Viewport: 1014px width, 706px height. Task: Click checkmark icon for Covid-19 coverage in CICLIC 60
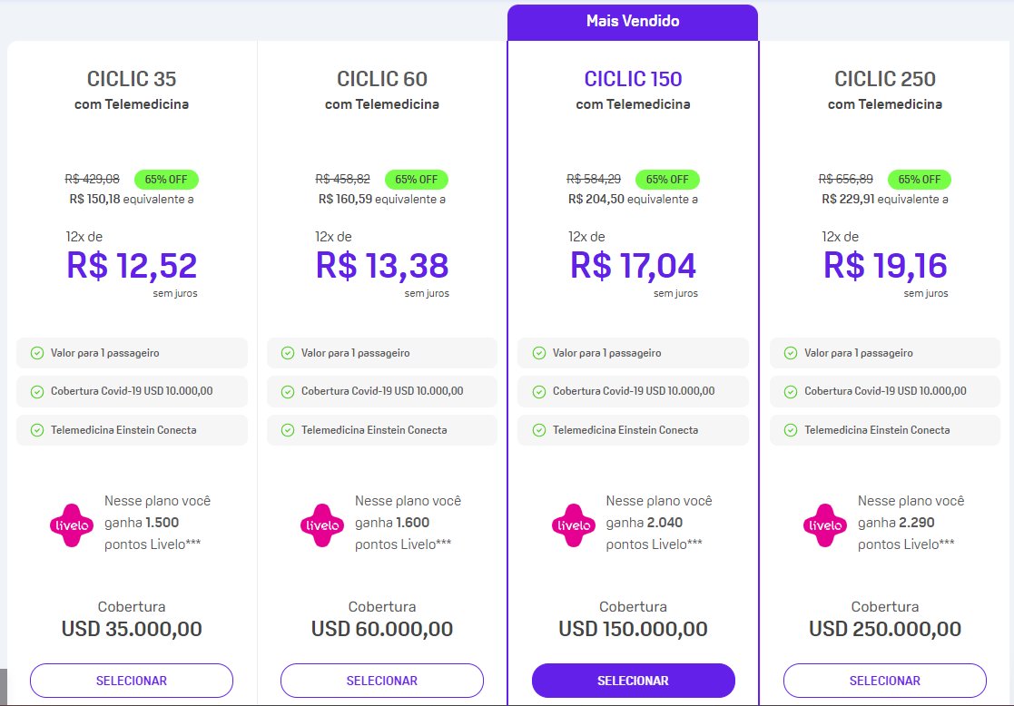(x=288, y=391)
